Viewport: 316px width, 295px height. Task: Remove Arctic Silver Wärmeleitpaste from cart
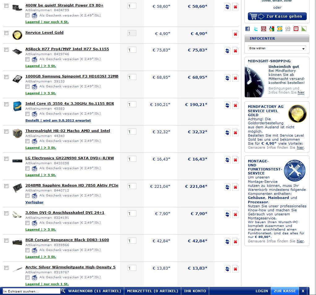click(x=235, y=269)
